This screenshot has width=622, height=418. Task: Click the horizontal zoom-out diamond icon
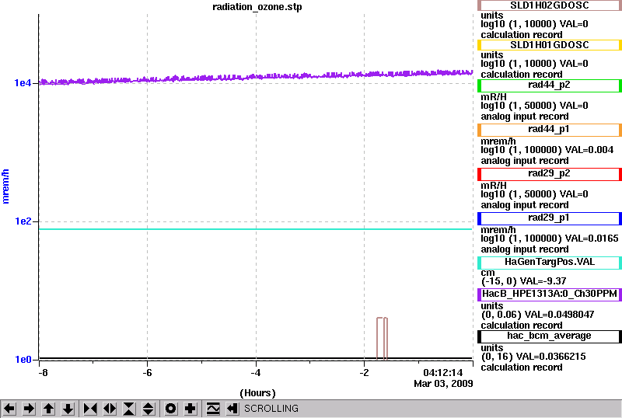pyautogui.click(x=110, y=409)
